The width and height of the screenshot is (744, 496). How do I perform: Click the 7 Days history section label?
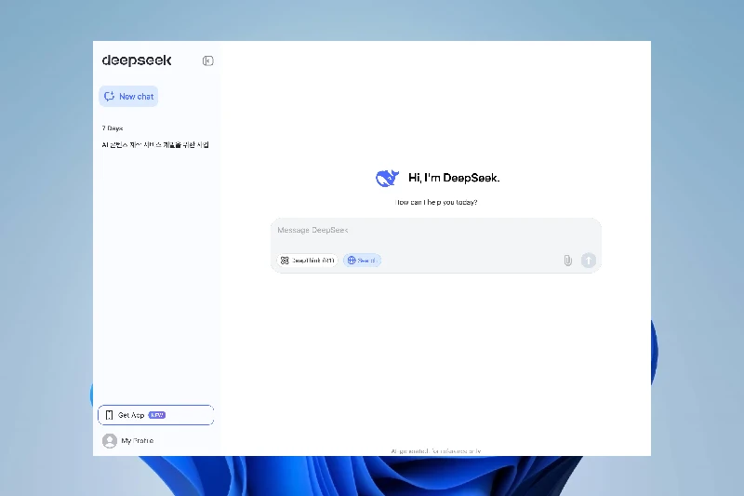tap(113, 128)
